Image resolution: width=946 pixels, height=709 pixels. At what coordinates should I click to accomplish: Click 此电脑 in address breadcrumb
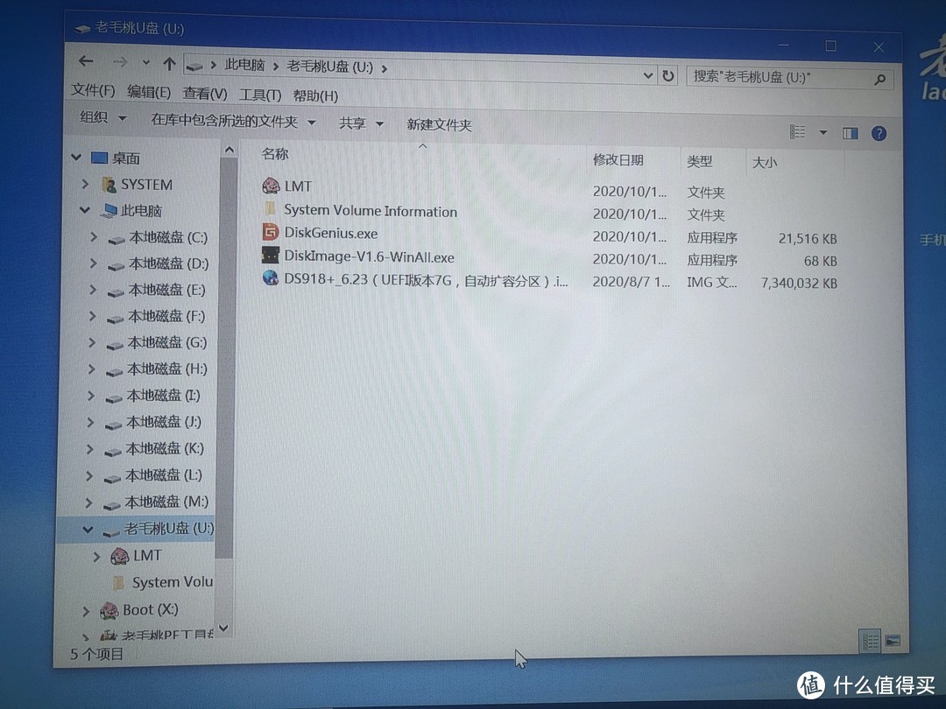point(245,65)
